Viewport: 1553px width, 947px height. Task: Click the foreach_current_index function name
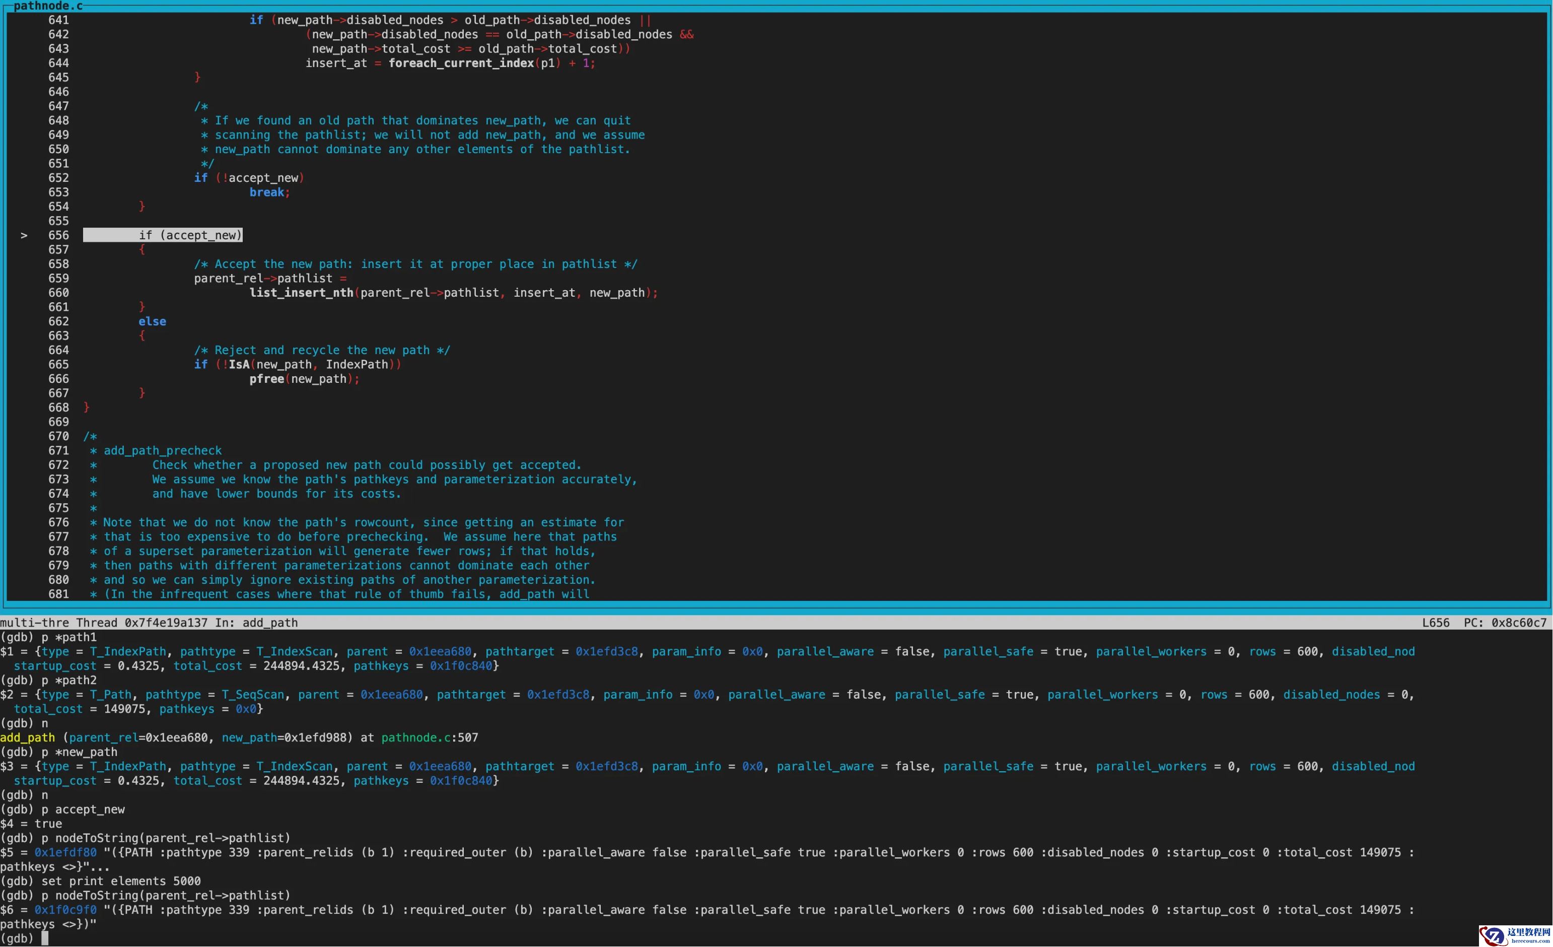pos(461,63)
